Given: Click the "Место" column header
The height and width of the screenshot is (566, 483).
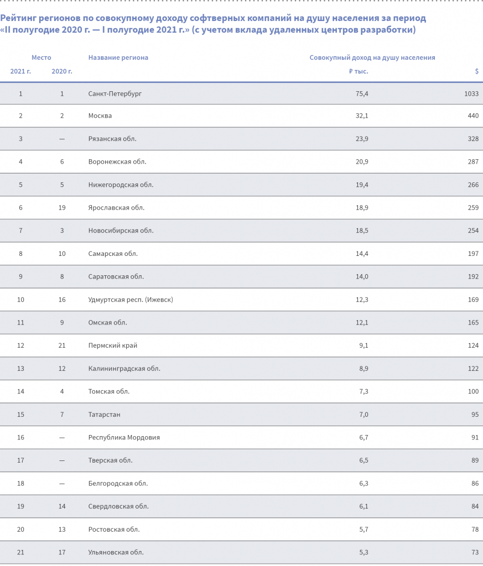Looking at the screenshot, I should tap(41, 57).
